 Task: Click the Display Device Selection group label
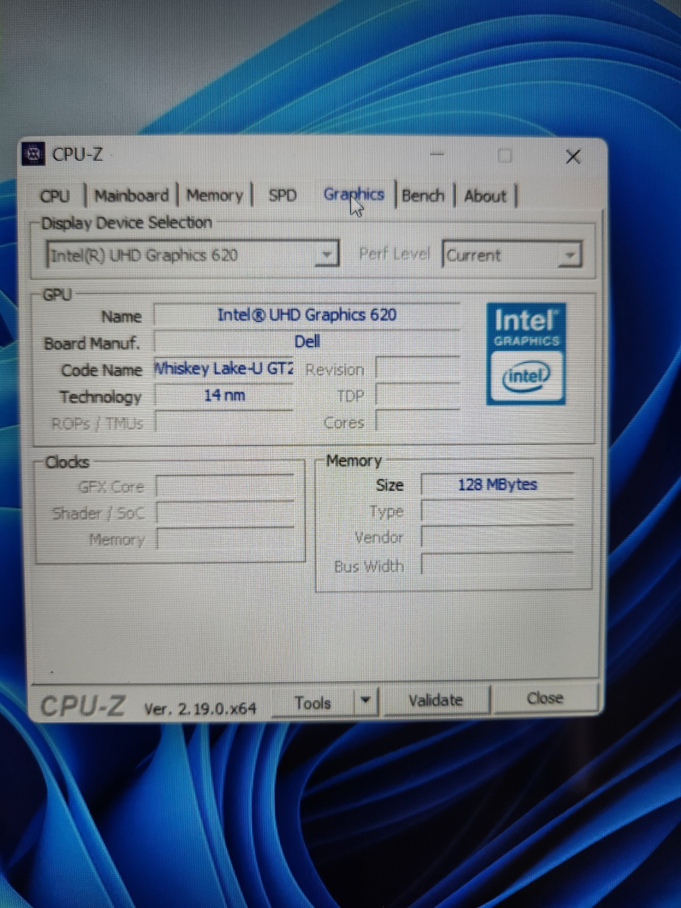127,222
